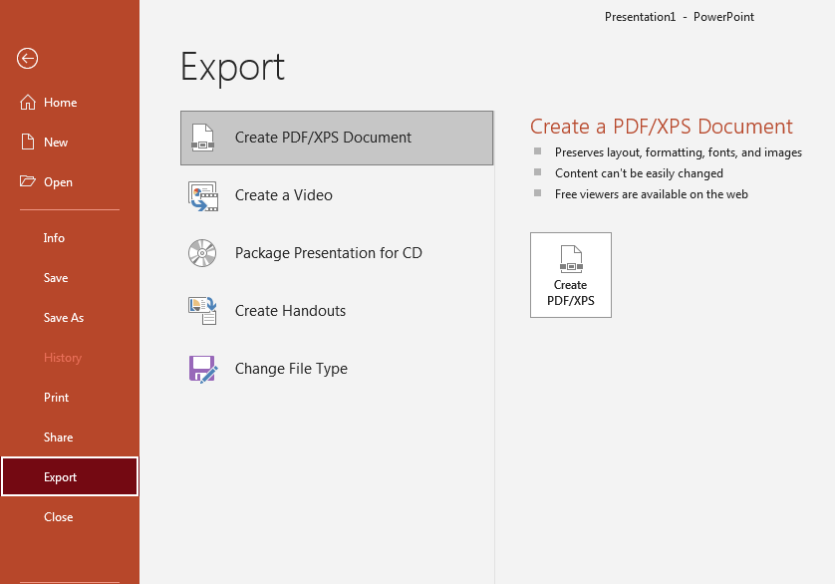Screen dimensions: 835x584
Task: Click the New blank page icon
Action: point(27,143)
